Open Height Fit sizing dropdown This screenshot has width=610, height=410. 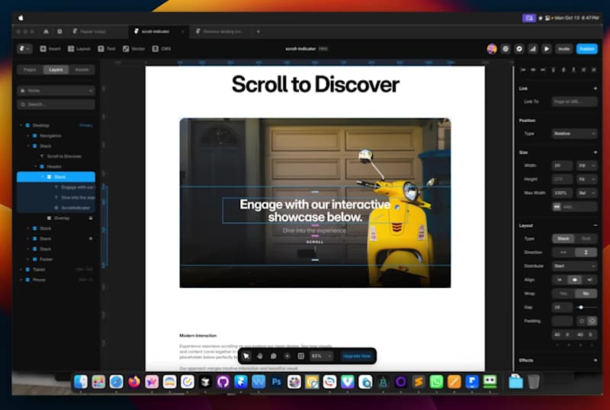pos(586,179)
